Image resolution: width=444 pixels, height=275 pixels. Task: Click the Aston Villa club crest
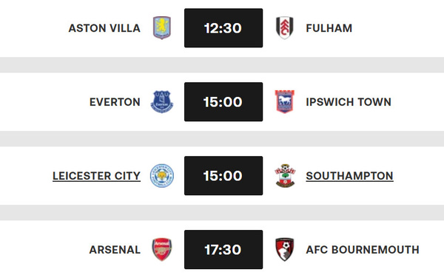click(162, 28)
